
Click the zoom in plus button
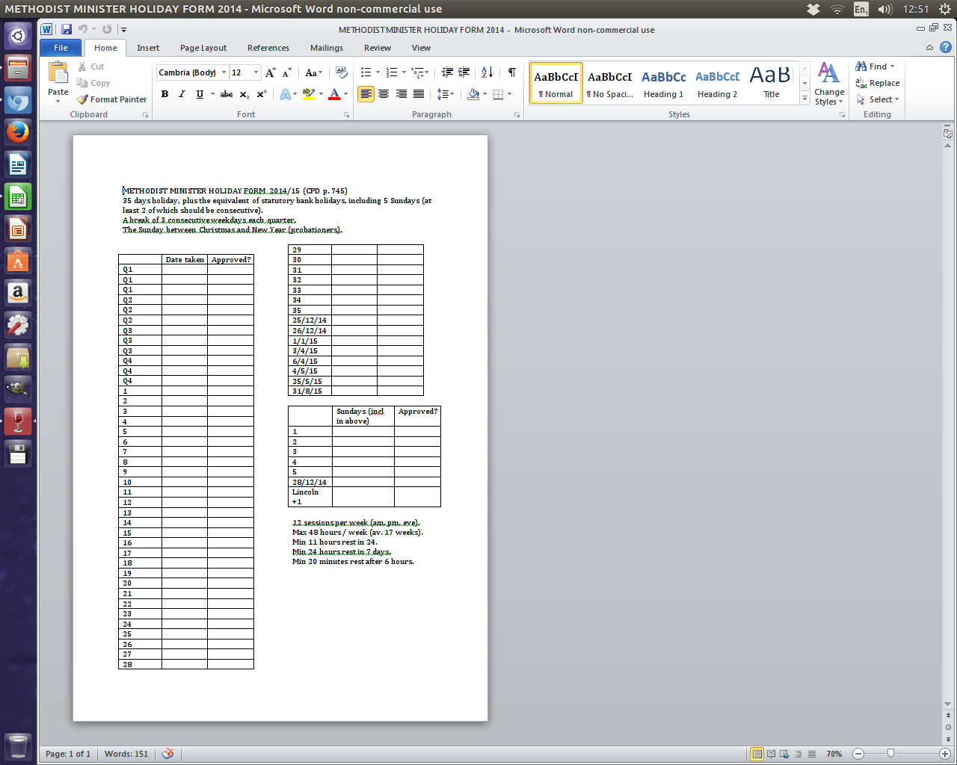(945, 754)
